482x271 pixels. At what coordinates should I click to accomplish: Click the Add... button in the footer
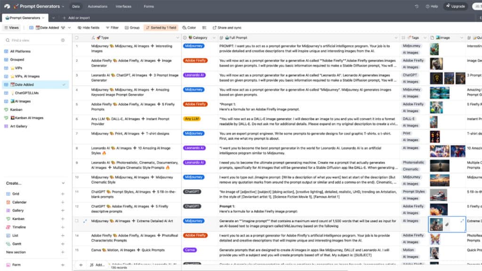[x=97, y=264]
